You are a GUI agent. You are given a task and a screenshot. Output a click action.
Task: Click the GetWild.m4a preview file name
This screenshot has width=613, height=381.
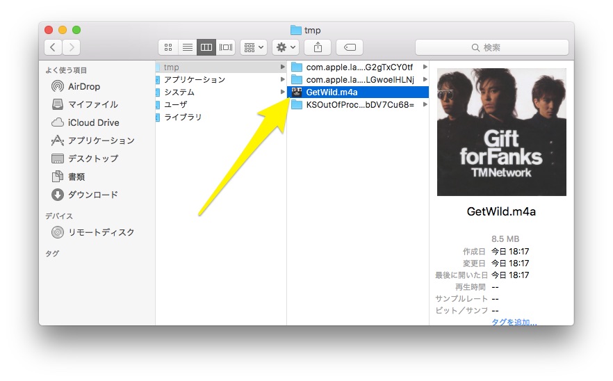[x=501, y=211]
